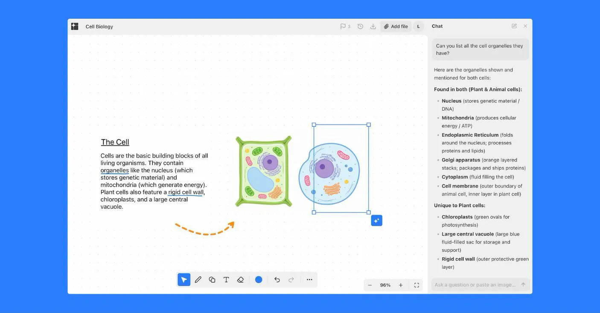This screenshot has width=600, height=313.
Task: Select the Eraser tool
Action: 240,280
